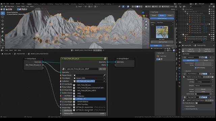Image resolution: width=216 pixels, height=121 pixels.
Task: Click the Strength value field
Action: 203,89
